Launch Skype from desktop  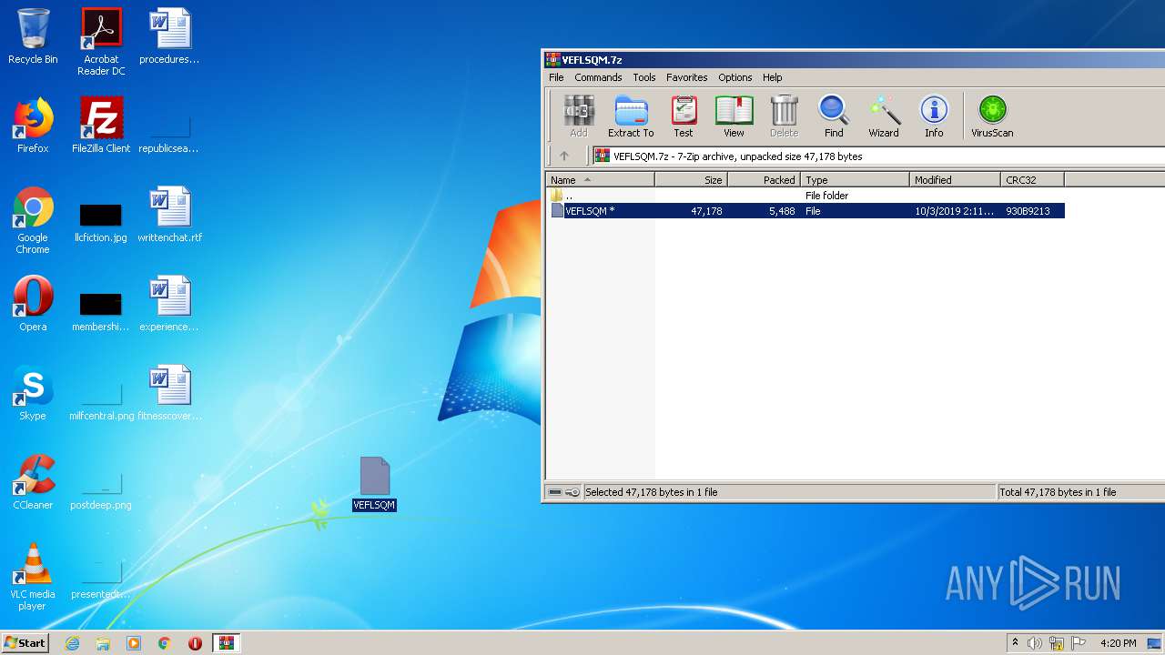coord(33,394)
